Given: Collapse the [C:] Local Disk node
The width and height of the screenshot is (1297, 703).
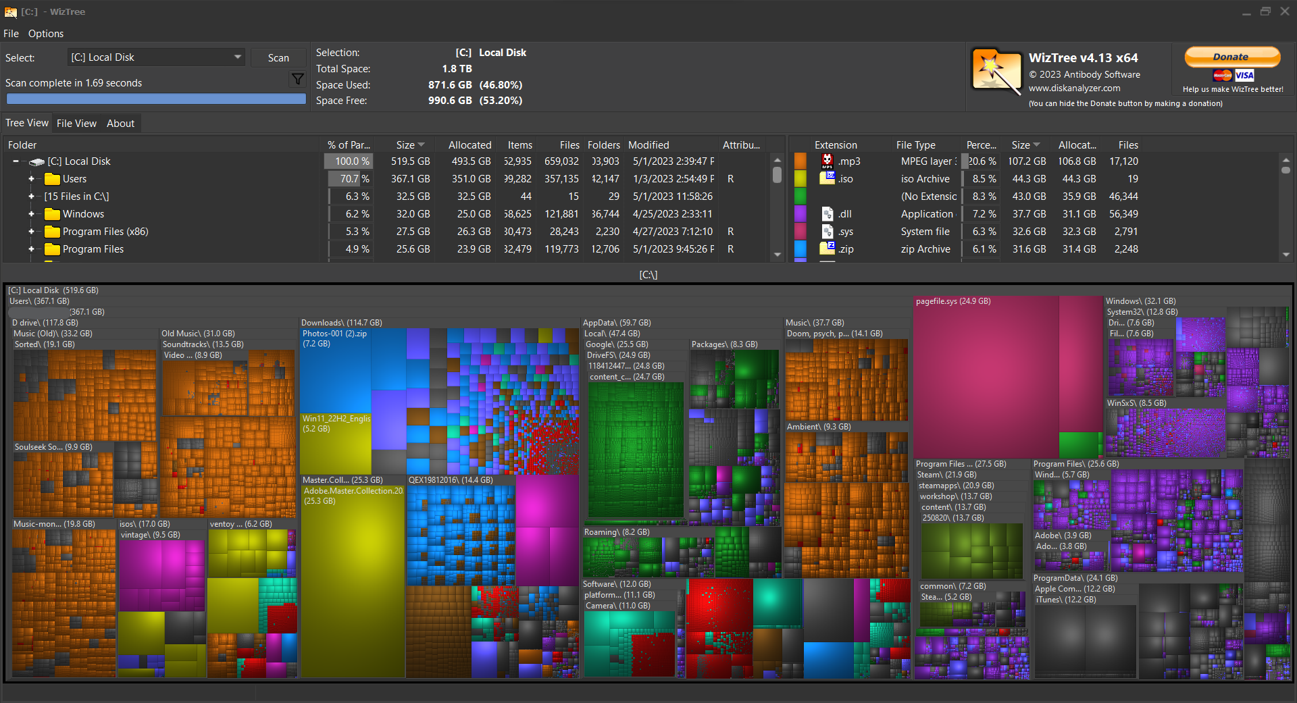Looking at the screenshot, I should (16, 161).
